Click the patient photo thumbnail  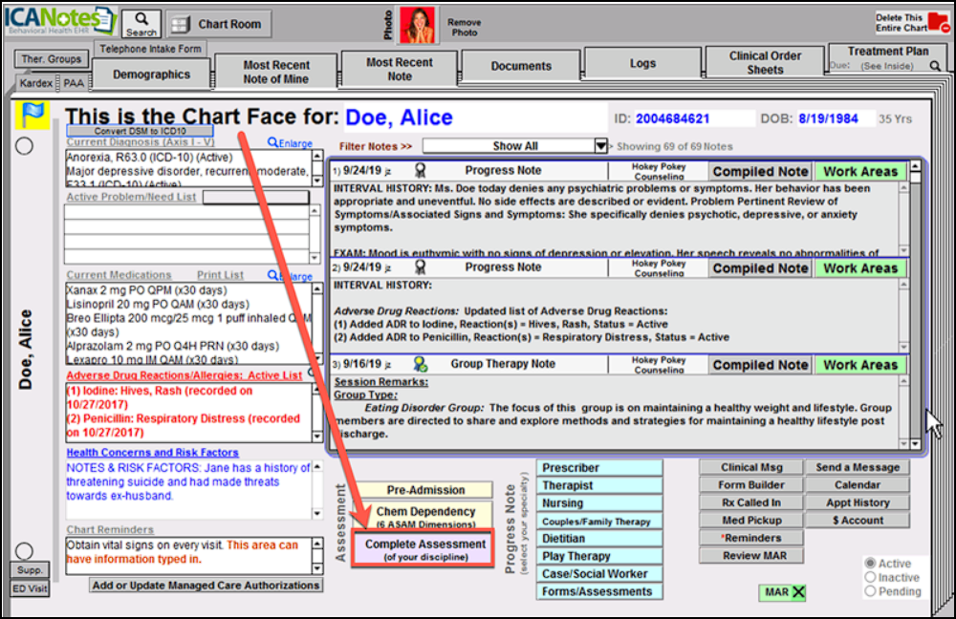tap(417, 25)
